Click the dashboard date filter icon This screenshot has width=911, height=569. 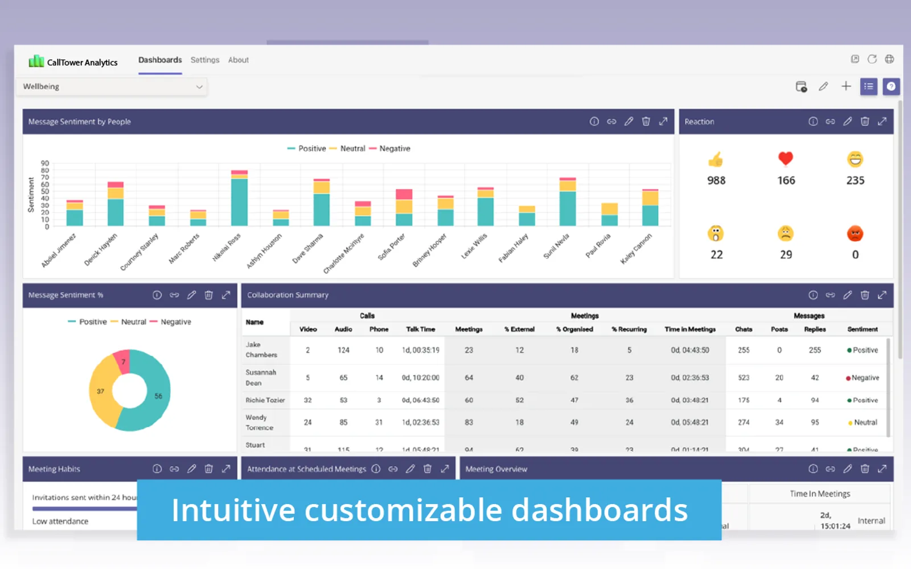(801, 86)
